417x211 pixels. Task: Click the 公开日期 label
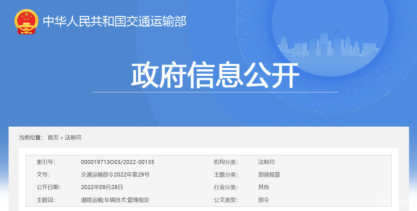coord(48,187)
